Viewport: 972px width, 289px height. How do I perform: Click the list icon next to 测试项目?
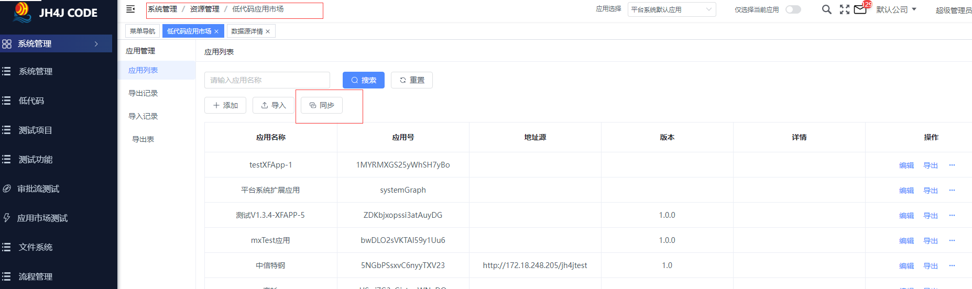click(x=6, y=130)
